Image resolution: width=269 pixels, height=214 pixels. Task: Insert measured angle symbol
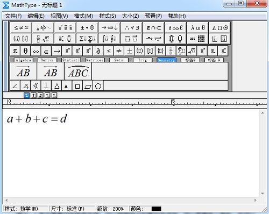[25, 86]
